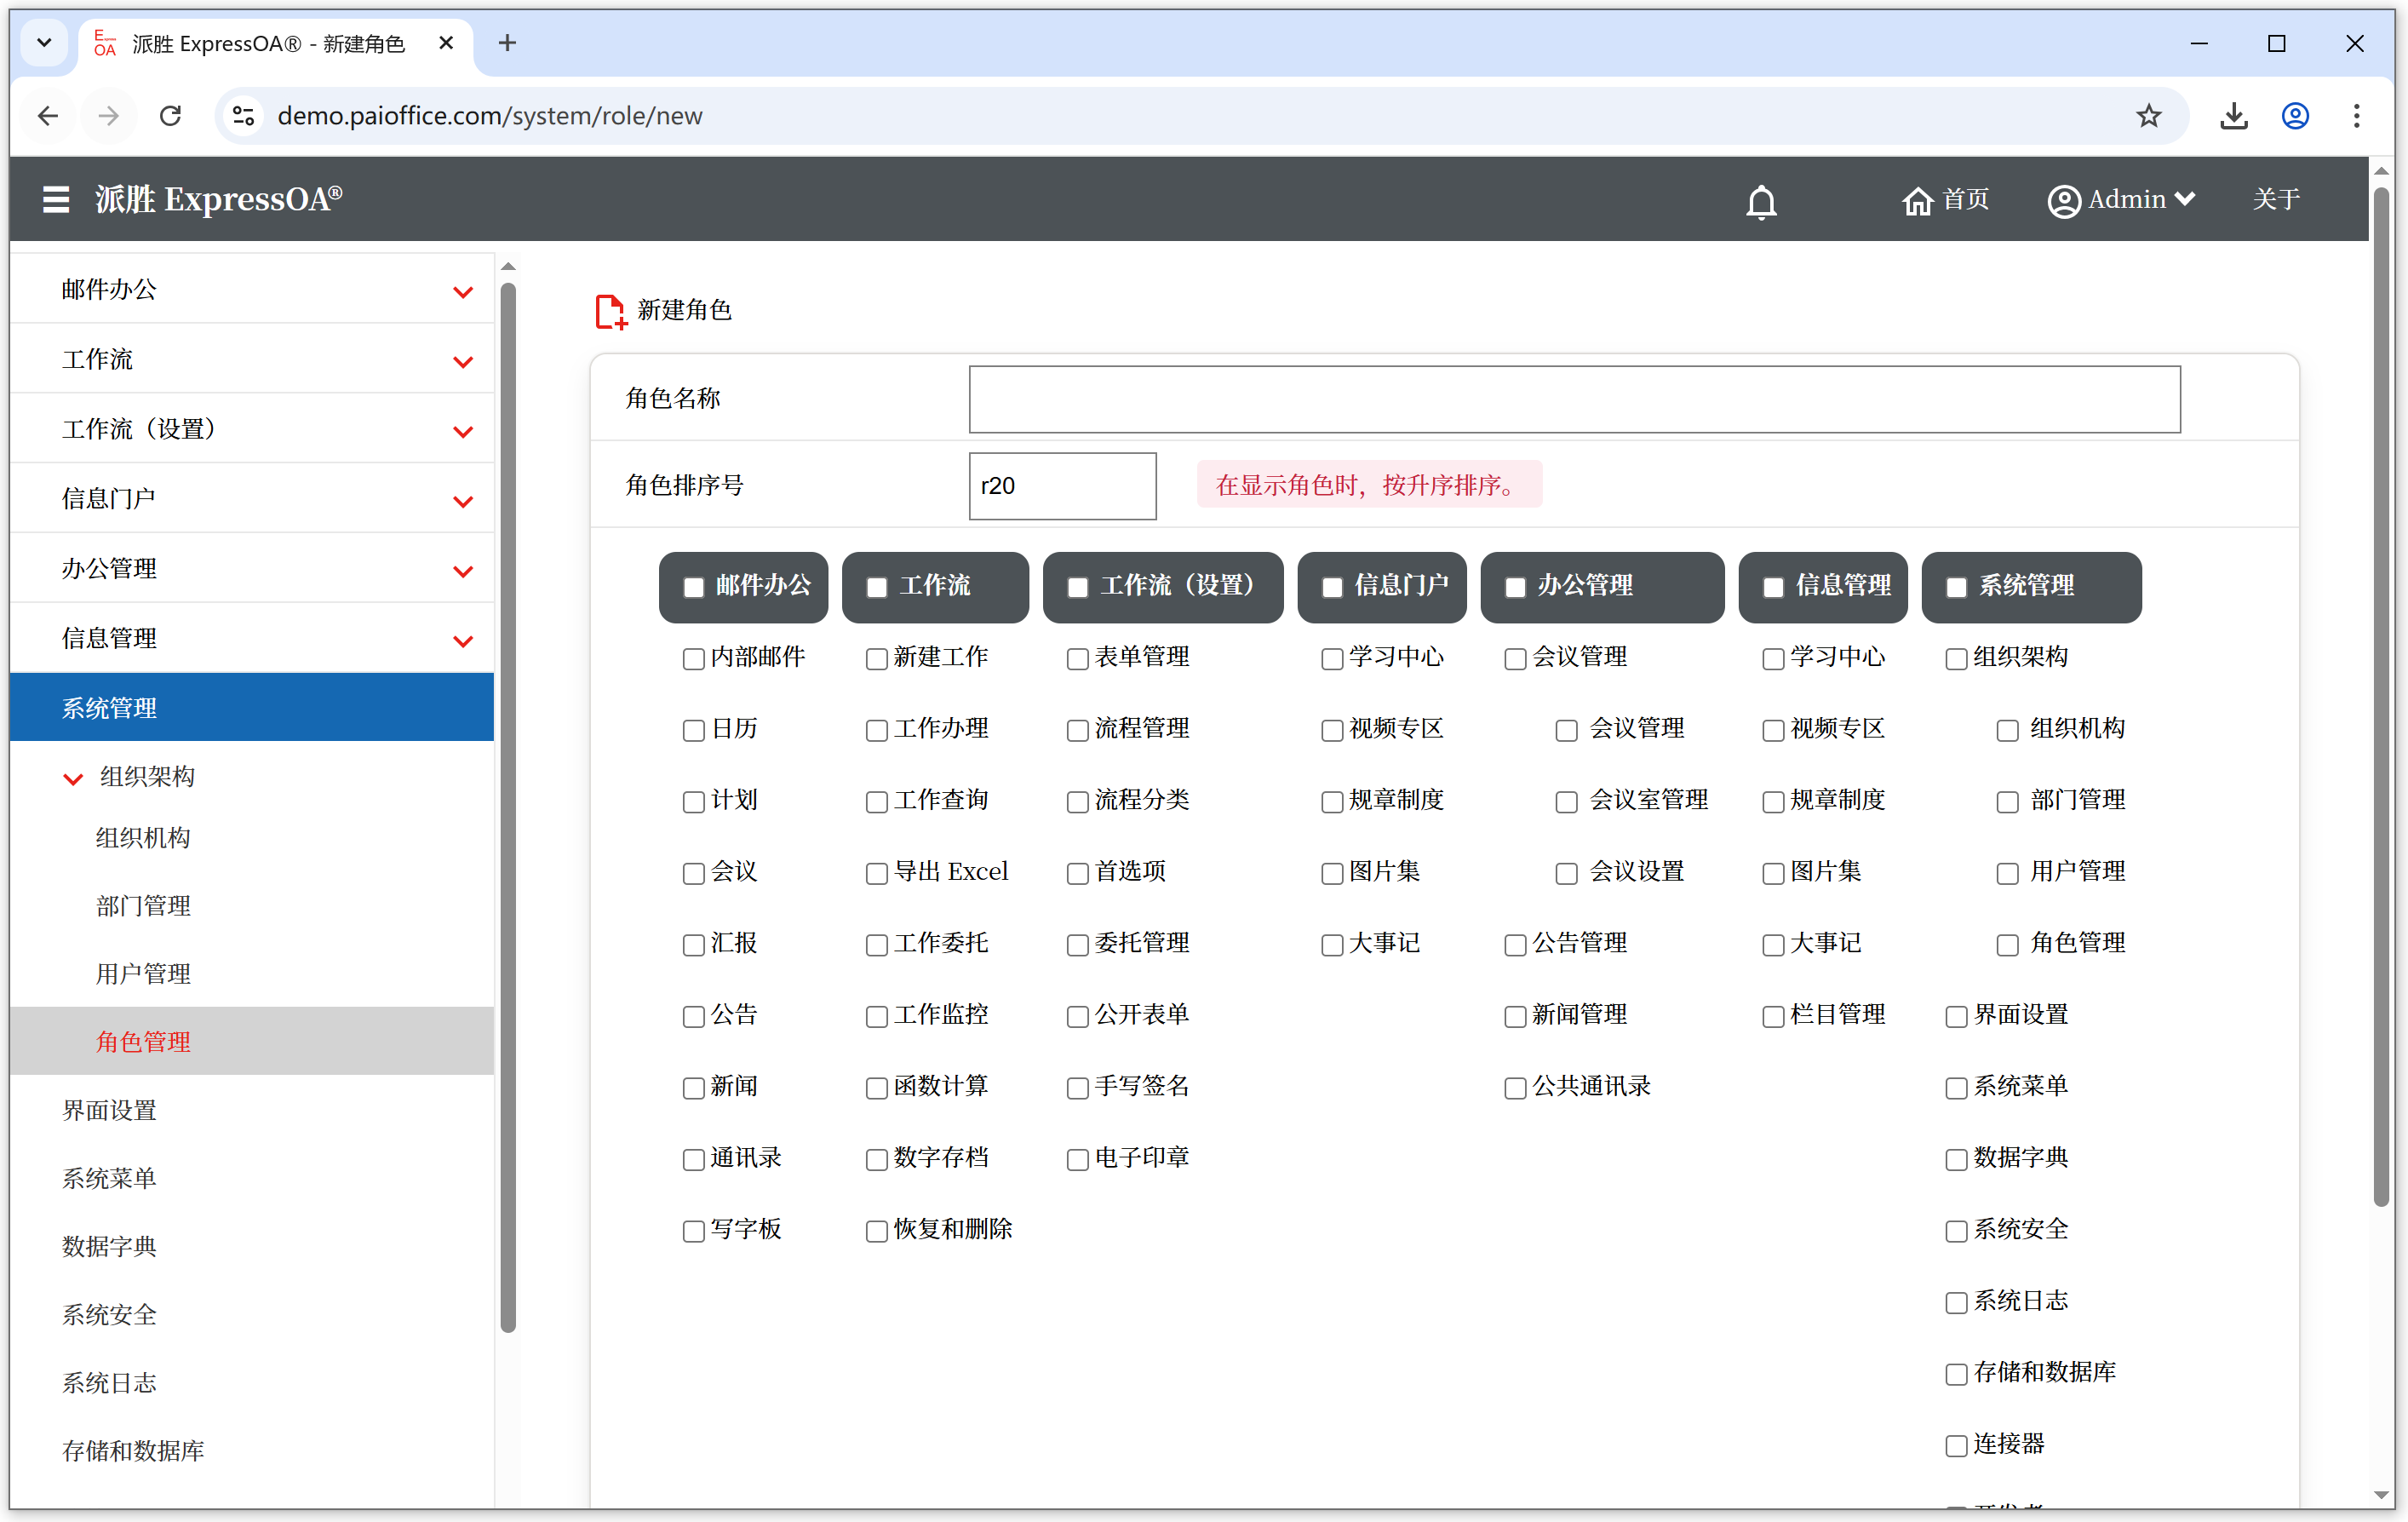
Task: Open the notifications bell
Action: [x=1761, y=201]
